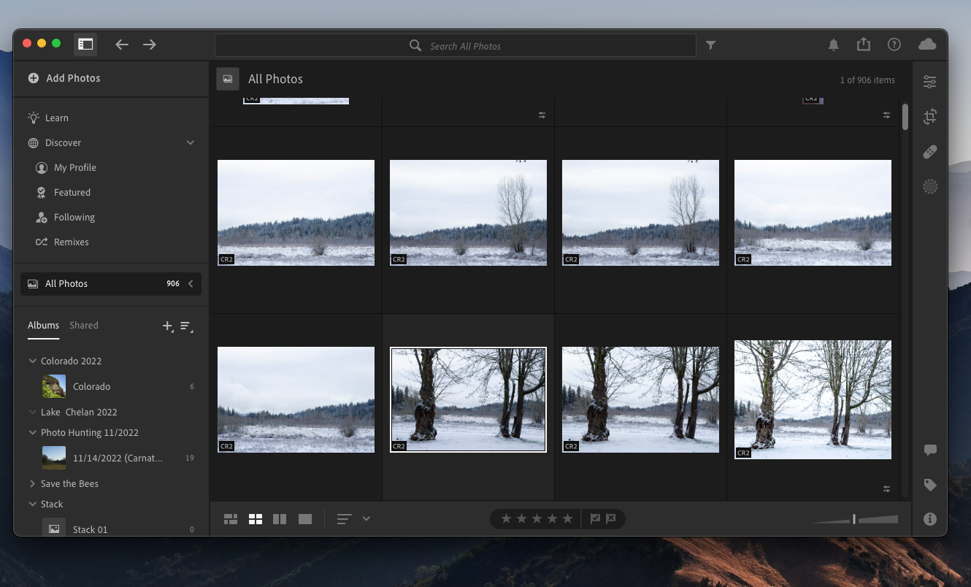
Task: Collapse the Colorado 2022 album group
Action: point(31,360)
